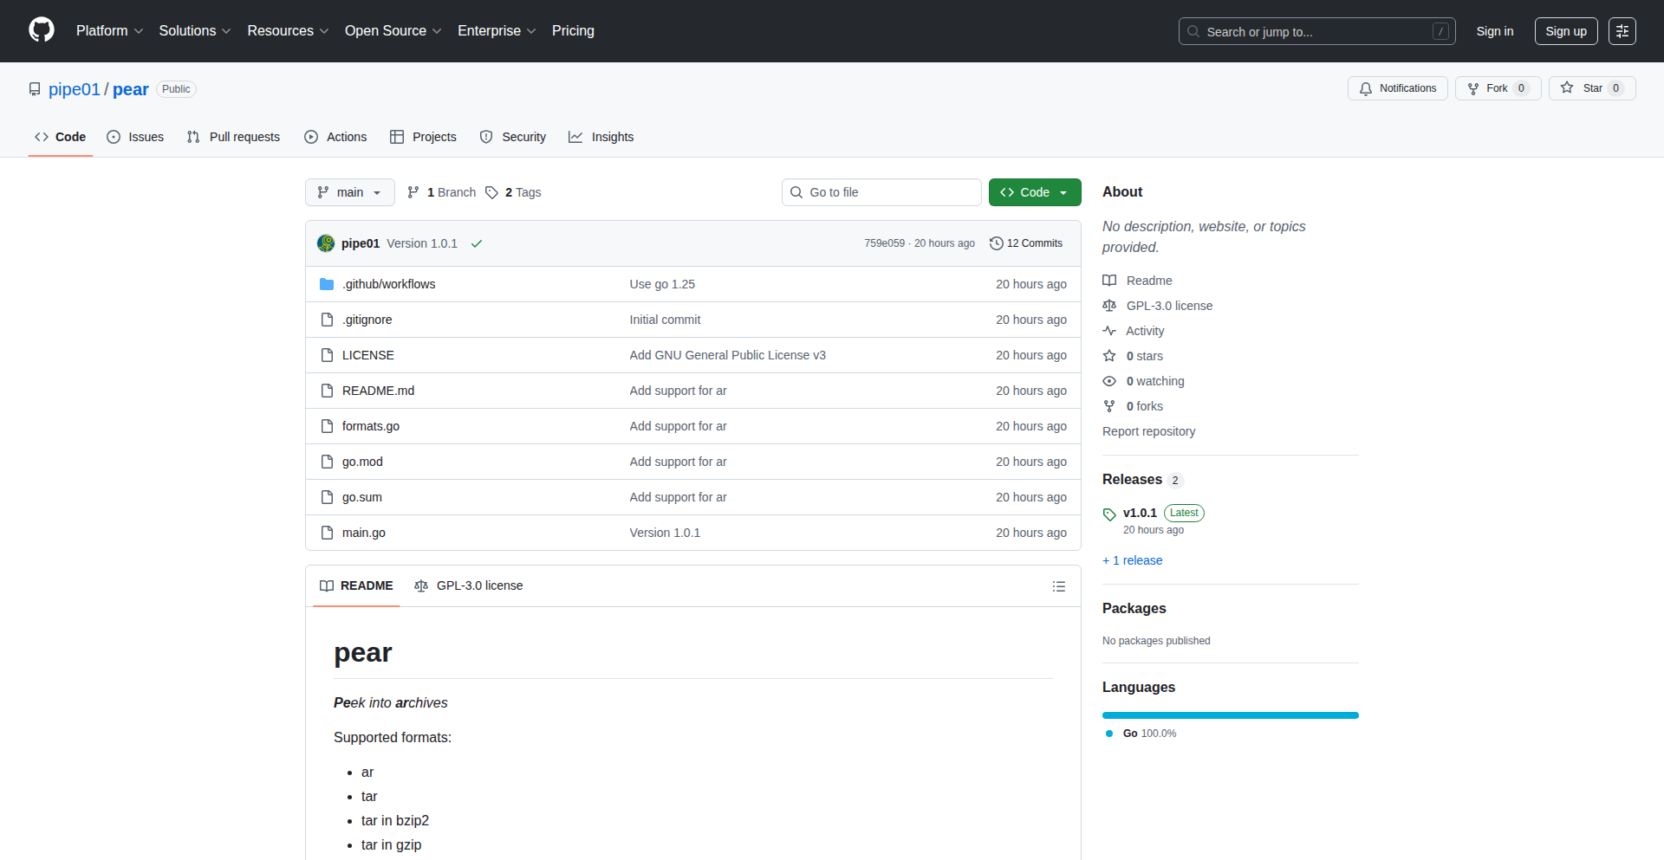Click + 1 release link
The width and height of the screenshot is (1664, 860).
tap(1132, 560)
